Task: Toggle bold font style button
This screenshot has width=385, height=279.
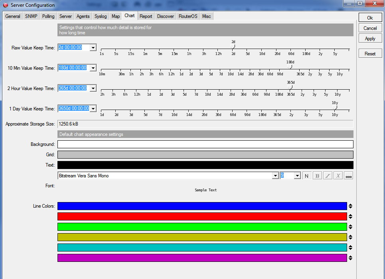Action: point(317,176)
